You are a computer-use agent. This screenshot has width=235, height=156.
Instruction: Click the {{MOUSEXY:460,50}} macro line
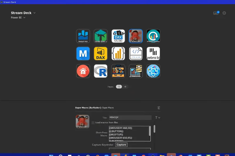pos(121,128)
